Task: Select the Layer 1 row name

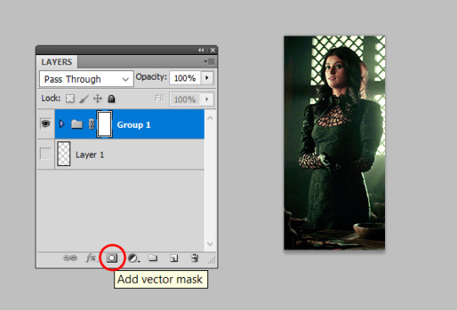Action: click(90, 154)
